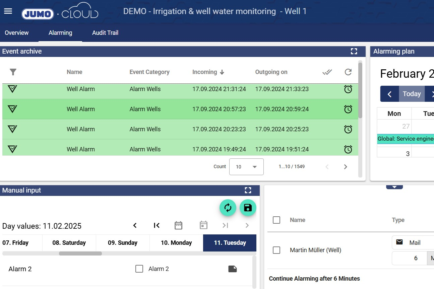434x289 pixels.
Task: Select the 10. Monday day column
Action: pos(176,243)
